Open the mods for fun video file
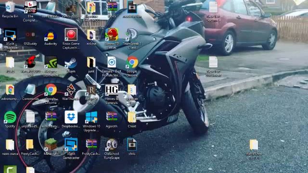 132,7
